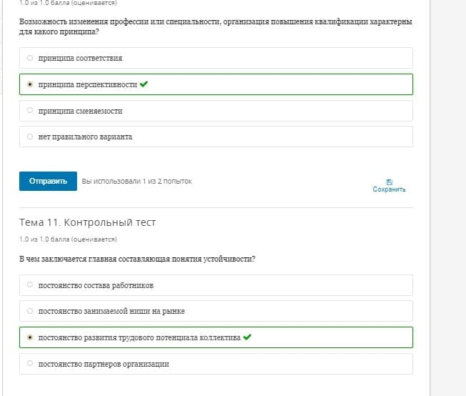Click the question text about 'понятия устойчивости'
This screenshot has height=396, width=466.
[137, 259]
